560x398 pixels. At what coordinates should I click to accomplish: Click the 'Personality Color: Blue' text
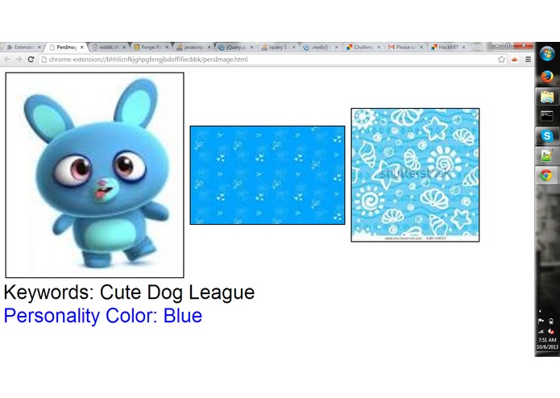coord(103,316)
